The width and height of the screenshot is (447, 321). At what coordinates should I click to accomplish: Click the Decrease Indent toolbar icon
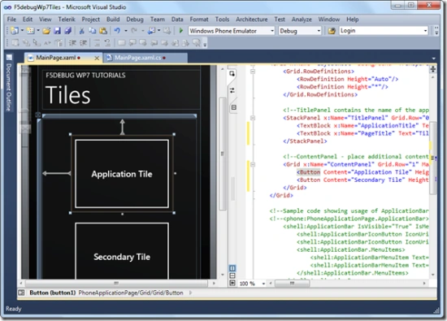point(72,43)
